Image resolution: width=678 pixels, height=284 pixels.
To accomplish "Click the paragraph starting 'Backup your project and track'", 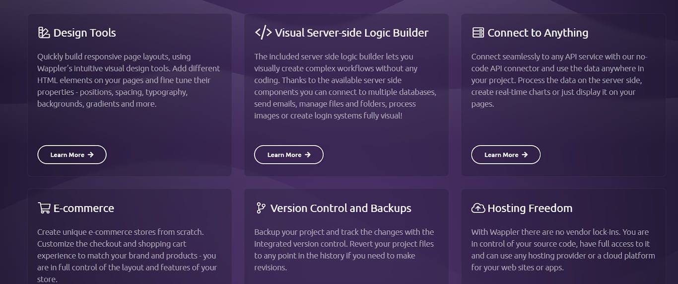I will (x=344, y=250).
